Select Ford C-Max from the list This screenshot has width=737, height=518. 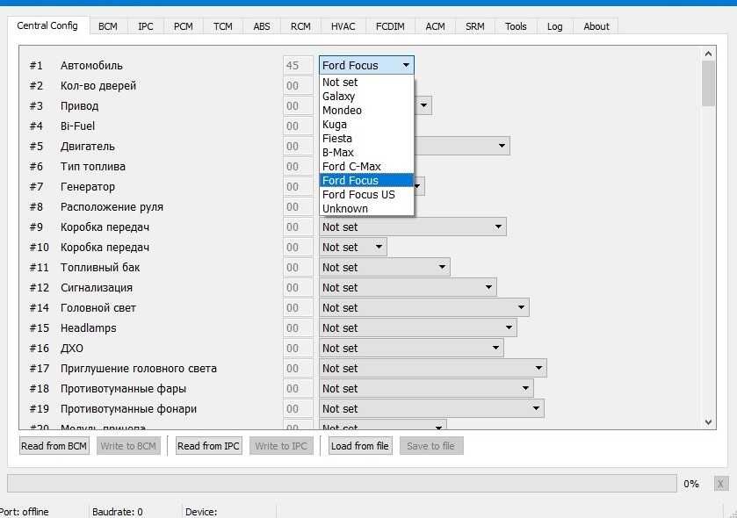(x=366, y=166)
